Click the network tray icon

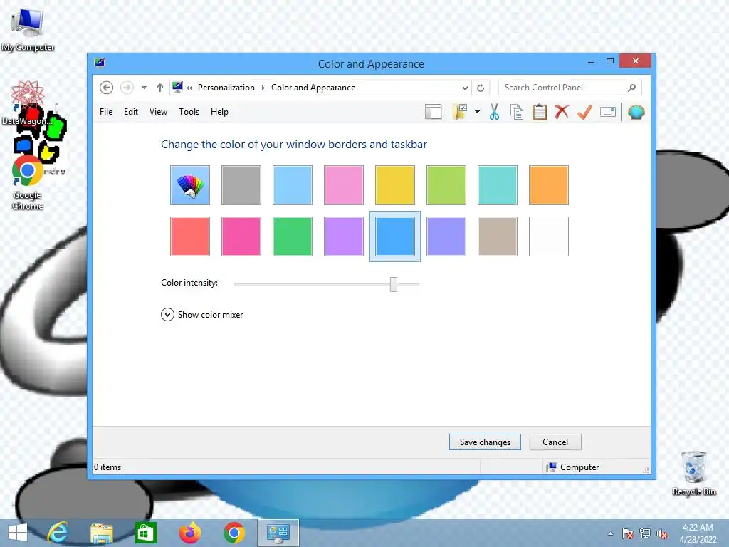click(x=645, y=533)
